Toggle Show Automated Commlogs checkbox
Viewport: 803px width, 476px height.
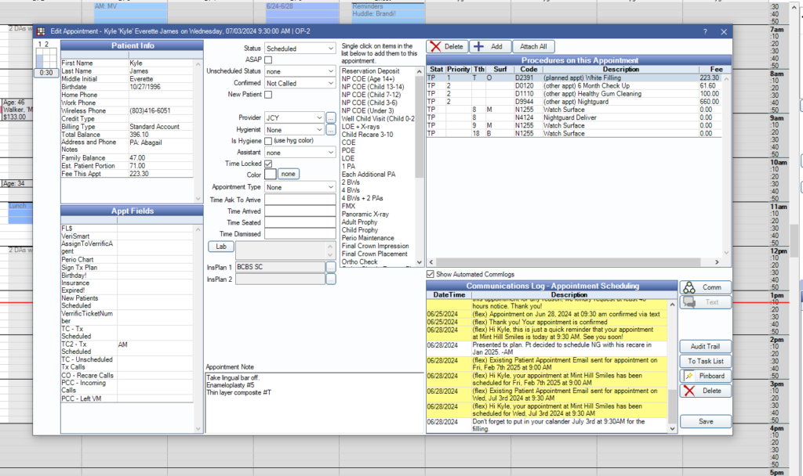(x=431, y=274)
